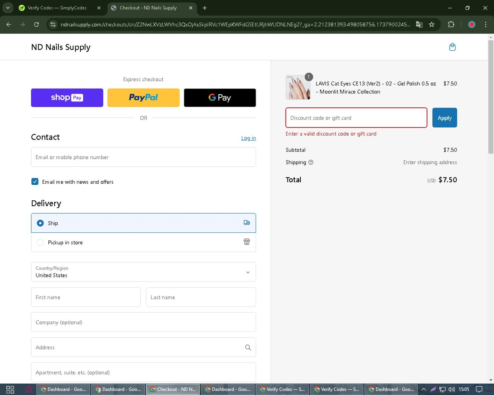Apply the discount code
The image size is (494, 395).
click(x=445, y=118)
